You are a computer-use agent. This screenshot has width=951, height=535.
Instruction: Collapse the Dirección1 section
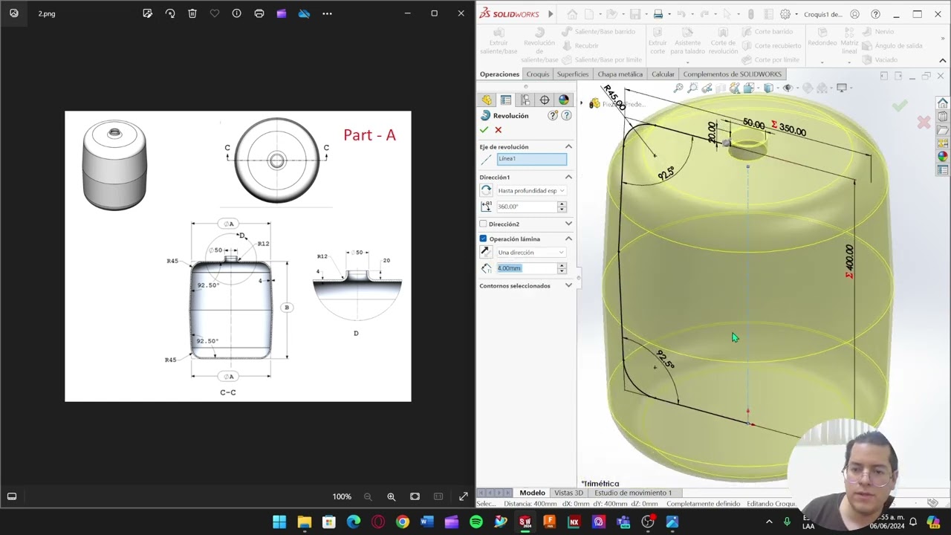(568, 177)
